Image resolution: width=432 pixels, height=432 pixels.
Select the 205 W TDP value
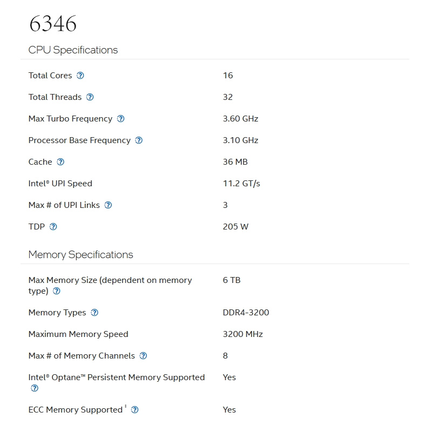(x=235, y=227)
